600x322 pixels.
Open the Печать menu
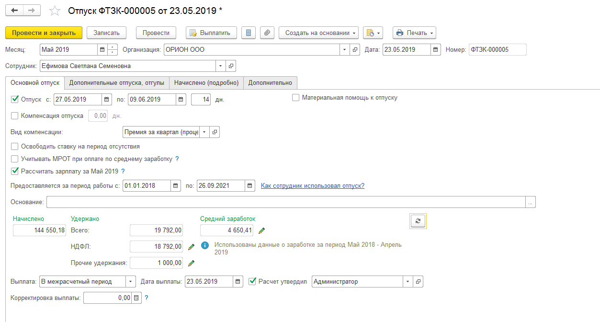coord(415,33)
